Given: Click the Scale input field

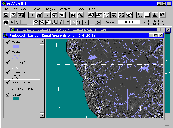Looking at the screenshot, I should coord(129,22).
